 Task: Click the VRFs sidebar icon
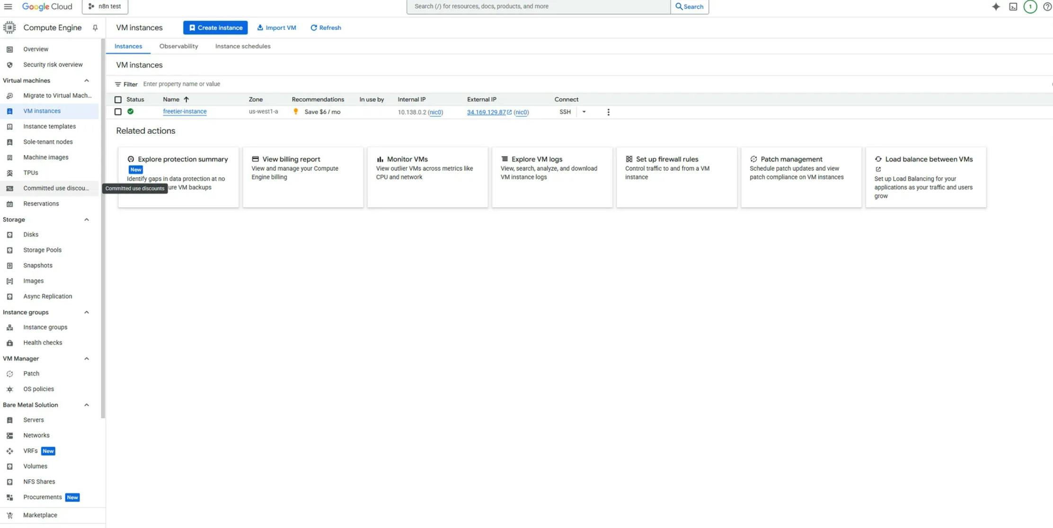pyautogui.click(x=9, y=451)
